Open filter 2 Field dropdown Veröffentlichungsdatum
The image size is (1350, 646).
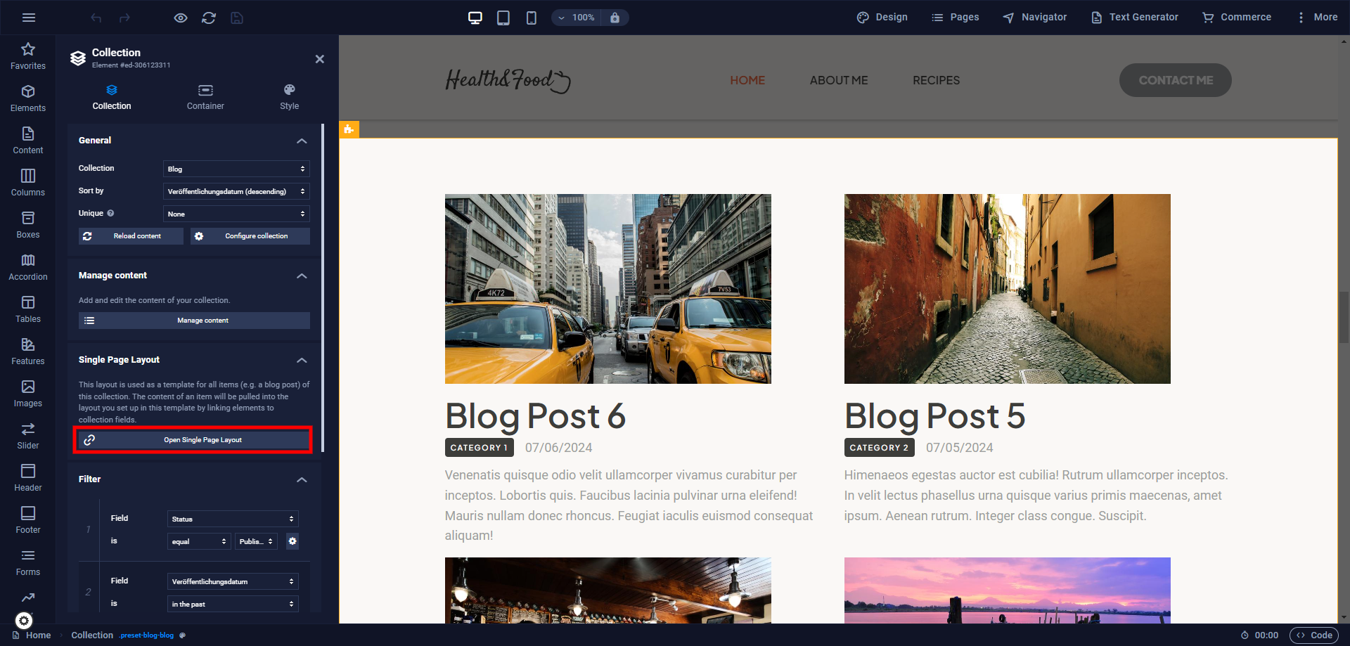point(233,581)
